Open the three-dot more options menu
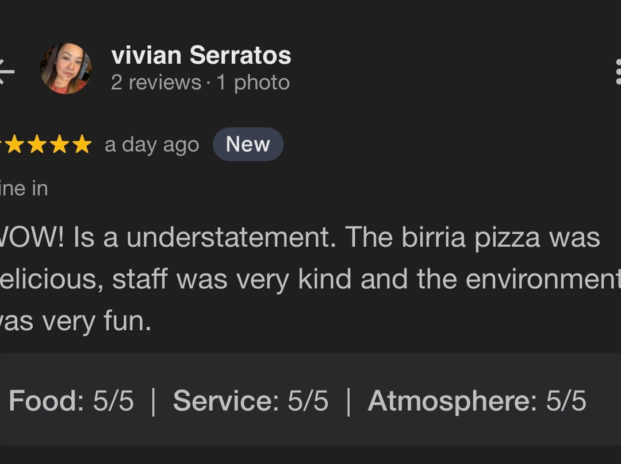This screenshot has width=621, height=464. click(617, 71)
